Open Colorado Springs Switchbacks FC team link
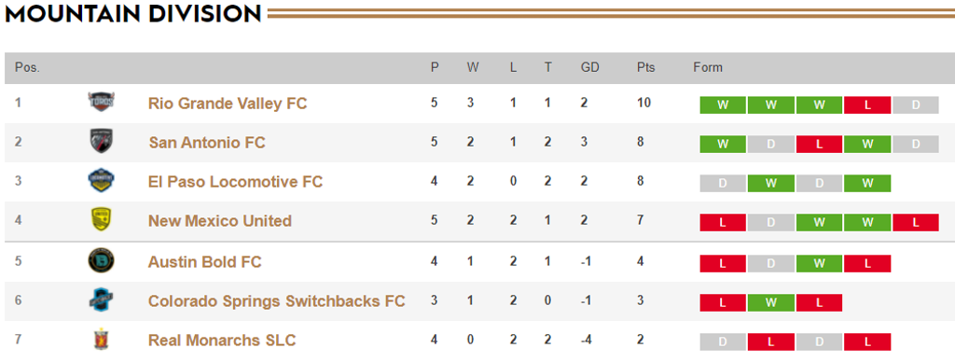The width and height of the screenshot is (955, 362). point(276,301)
